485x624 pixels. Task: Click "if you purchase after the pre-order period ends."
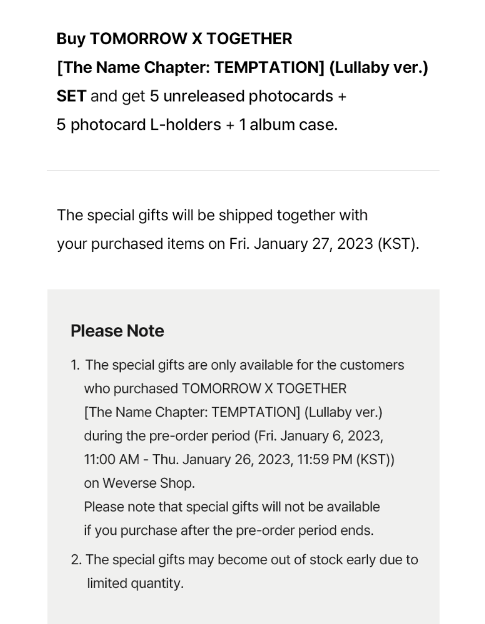229,530
